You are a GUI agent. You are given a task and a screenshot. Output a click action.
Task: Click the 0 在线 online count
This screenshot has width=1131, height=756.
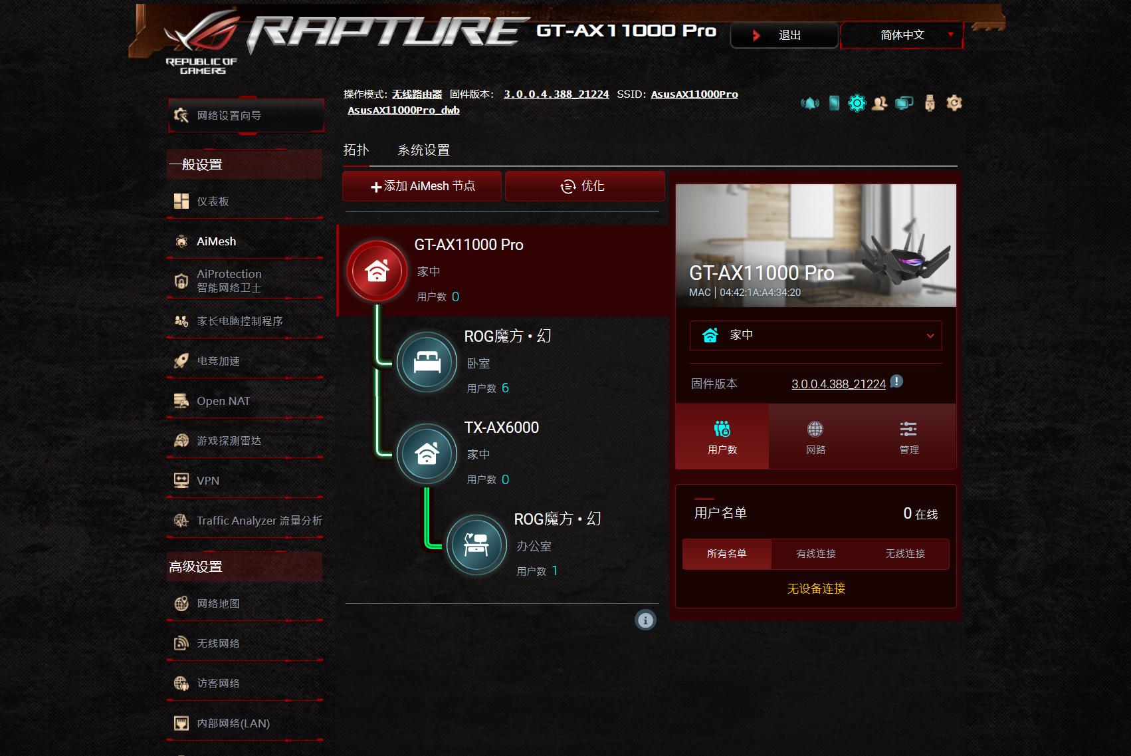pos(920,513)
